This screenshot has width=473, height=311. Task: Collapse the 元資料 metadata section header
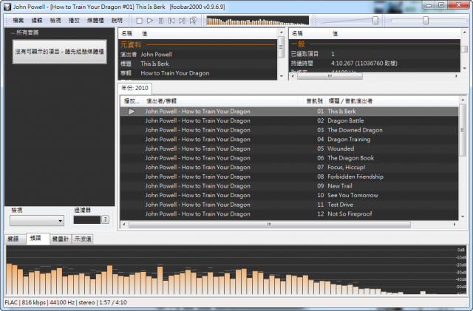pyautogui.click(x=197, y=44)
